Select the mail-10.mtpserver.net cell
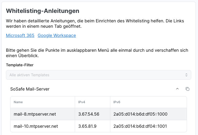This screenshot has height=135, width=198. pos(36,126)
